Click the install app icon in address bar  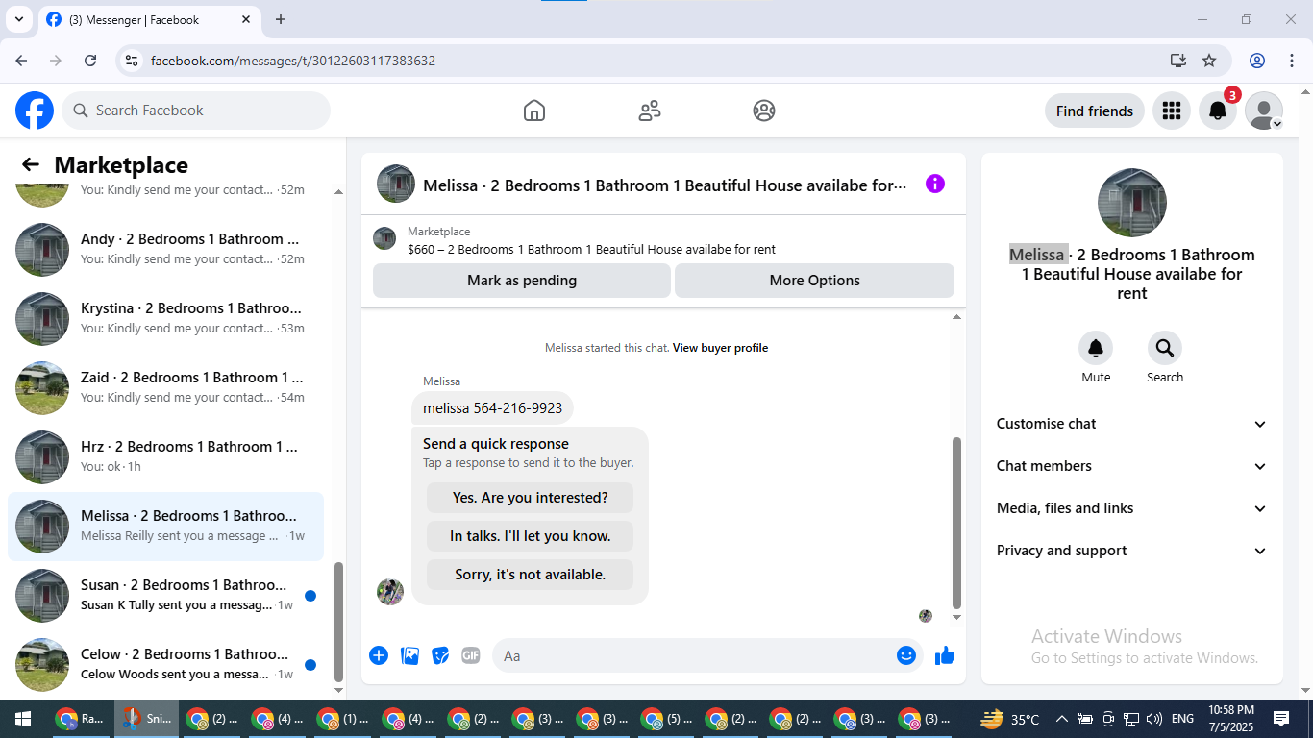click(x=1178, y=61)
